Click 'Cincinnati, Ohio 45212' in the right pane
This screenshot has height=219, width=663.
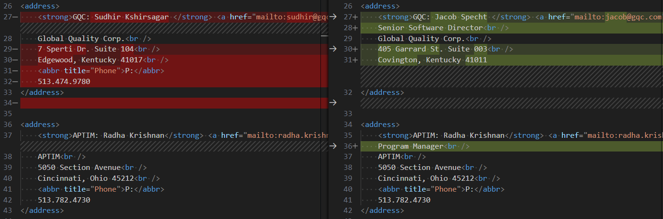point(426,178)
